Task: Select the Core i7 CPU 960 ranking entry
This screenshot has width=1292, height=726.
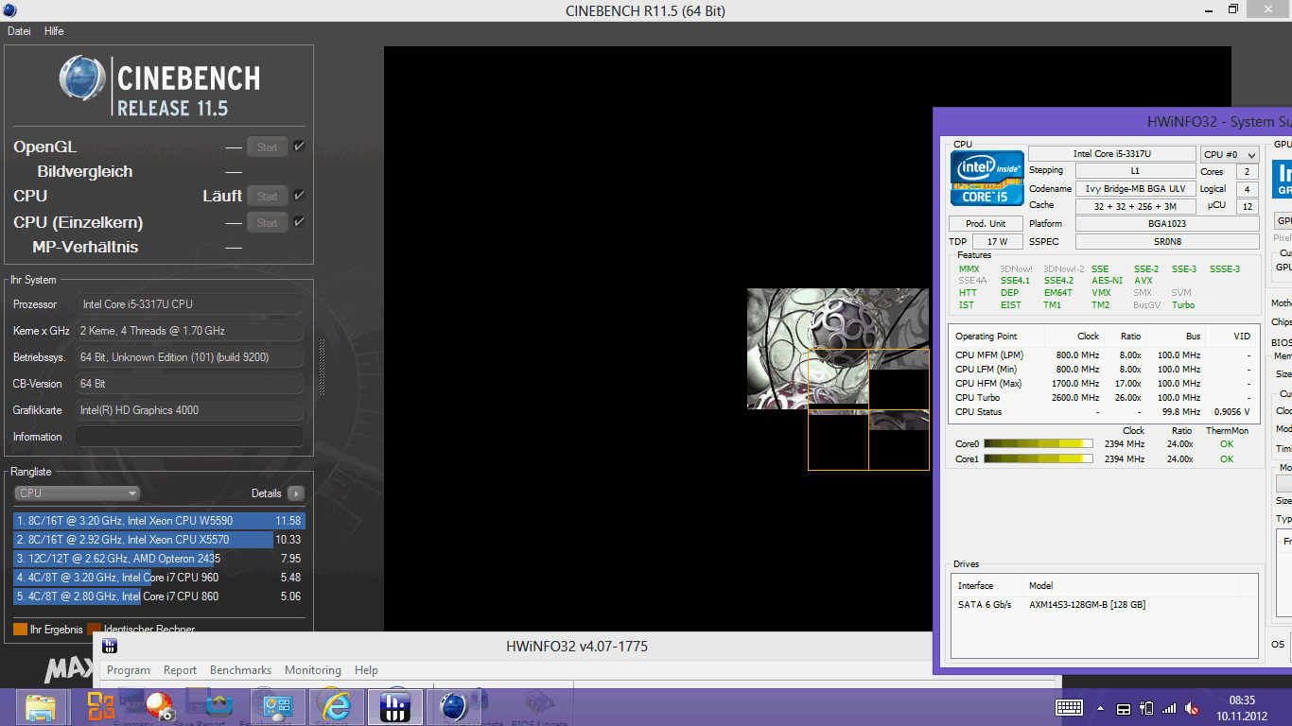Action: 159,578
